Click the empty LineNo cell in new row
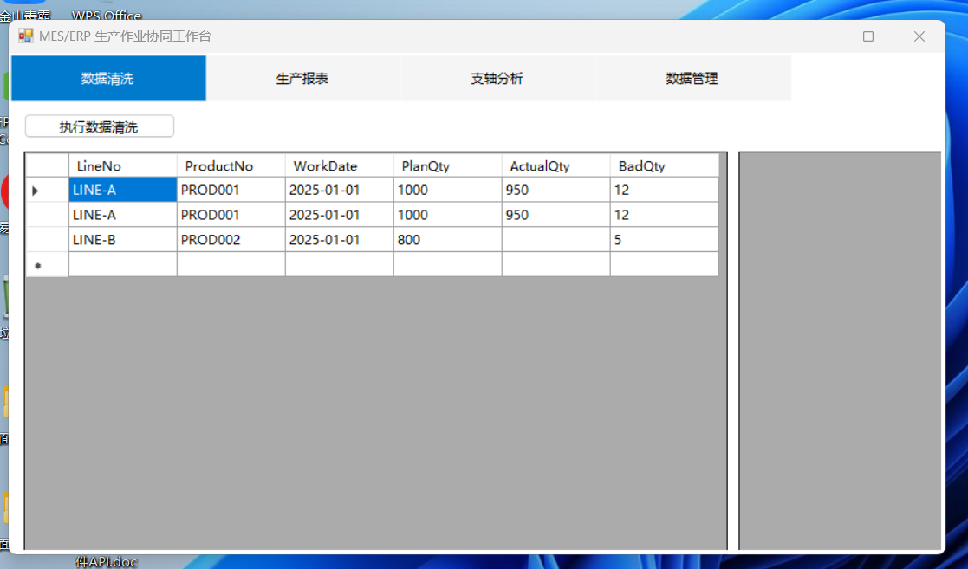Viewport: 968px width, 569px height. (123, 264)
